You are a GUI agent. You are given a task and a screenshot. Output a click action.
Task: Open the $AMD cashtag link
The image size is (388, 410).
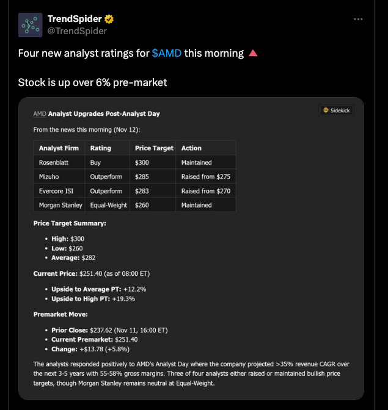[x=166, y=53]
